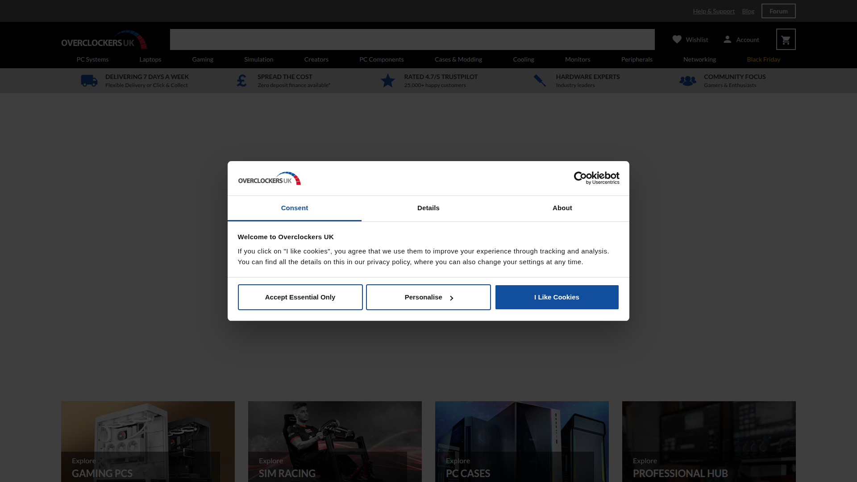Click the delivery truck icon
The image size is (857, 482).
click(89, 80)
